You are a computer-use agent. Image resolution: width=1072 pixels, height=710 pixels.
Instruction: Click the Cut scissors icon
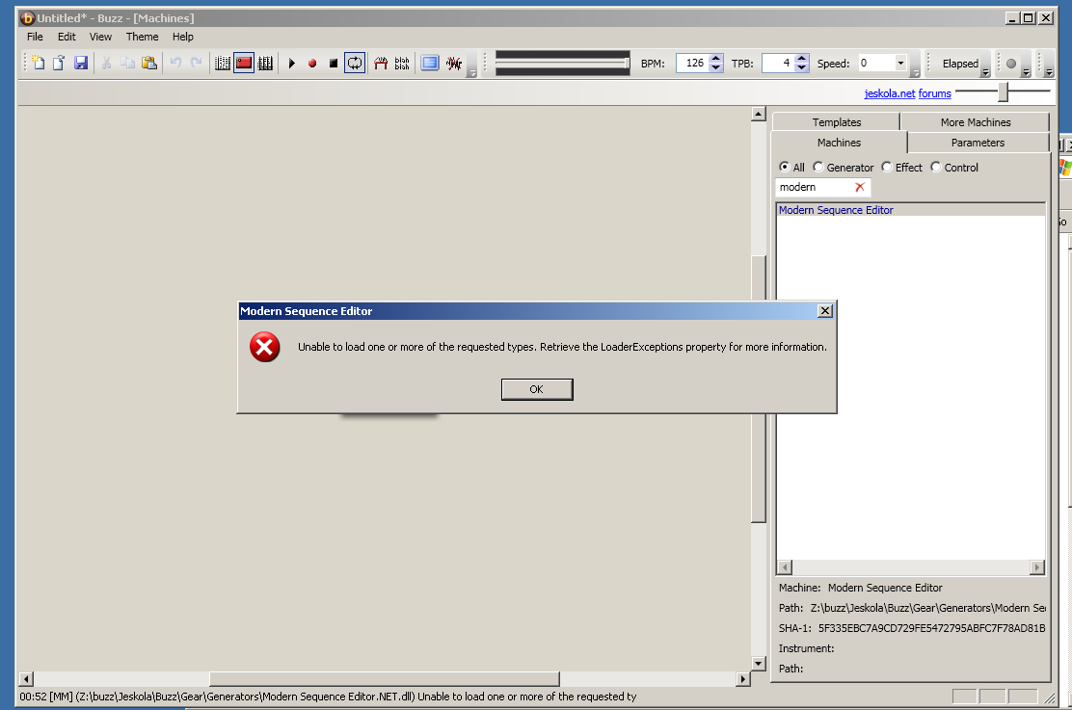(x=107, y=64)
